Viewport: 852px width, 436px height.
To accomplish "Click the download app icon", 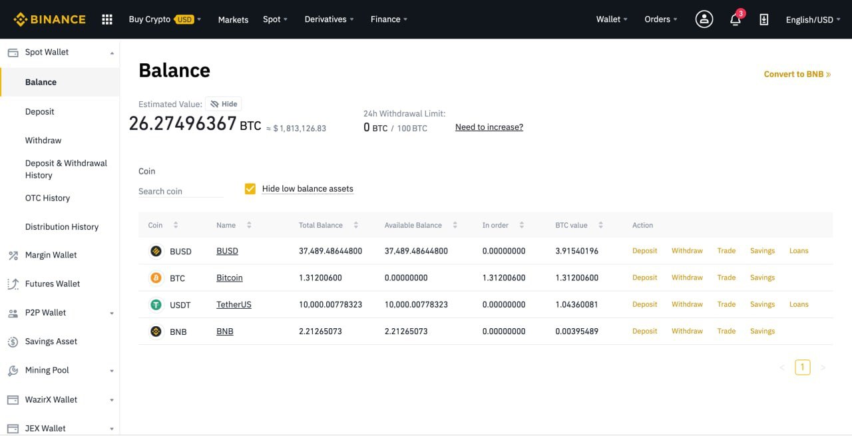I will (x=764, y=19).
